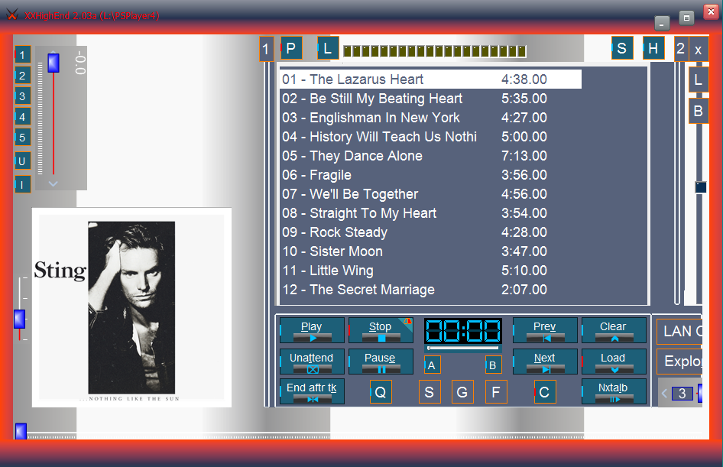Select track 02 - Be Still My Beating Heart
This screenshot has width=723, height=467.
coord(430,98)
